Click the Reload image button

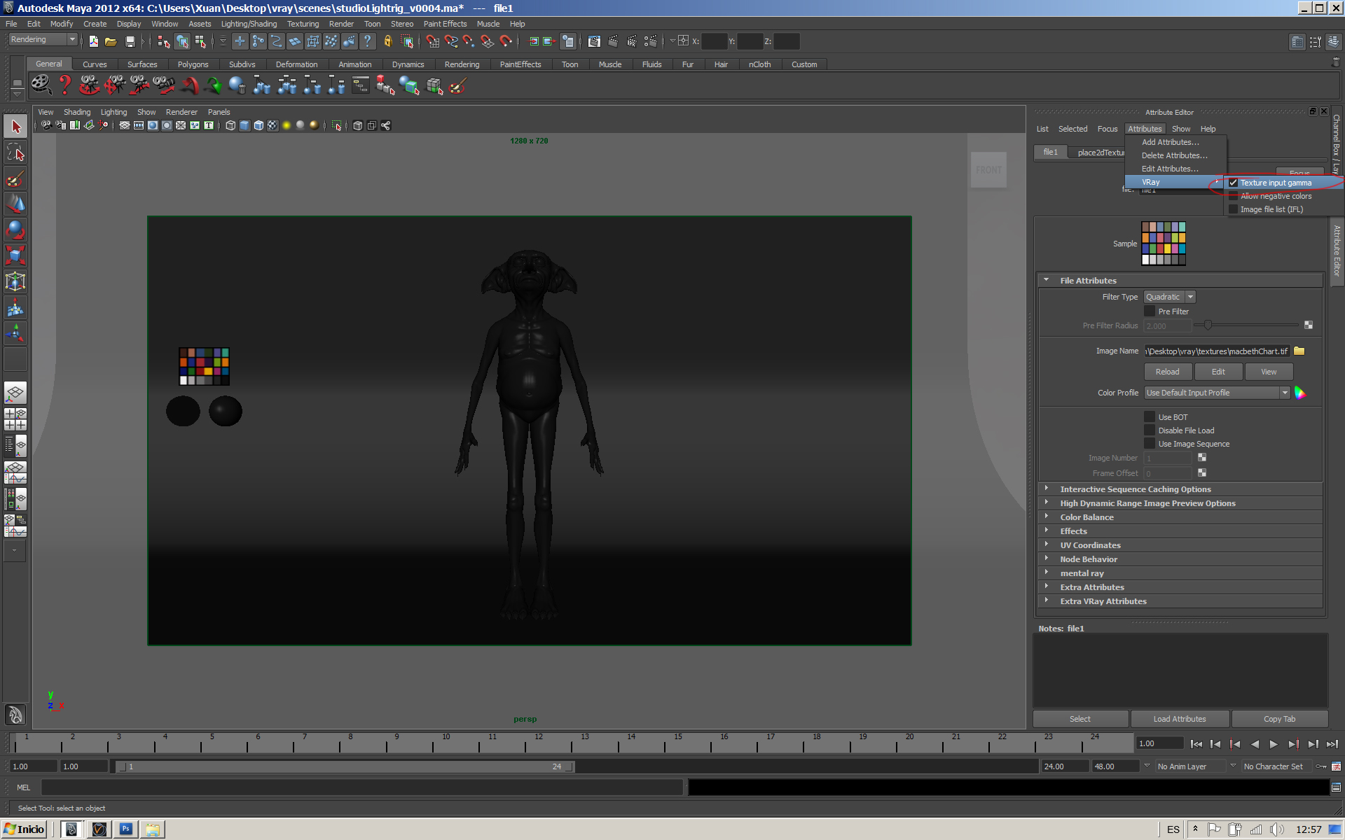(1167, 372)
